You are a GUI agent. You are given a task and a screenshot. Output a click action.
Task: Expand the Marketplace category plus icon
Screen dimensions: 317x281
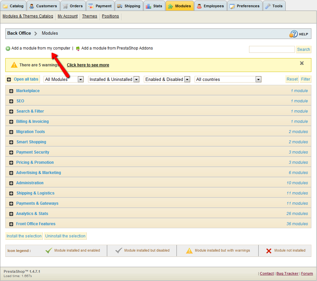click(x=11, y=91)
